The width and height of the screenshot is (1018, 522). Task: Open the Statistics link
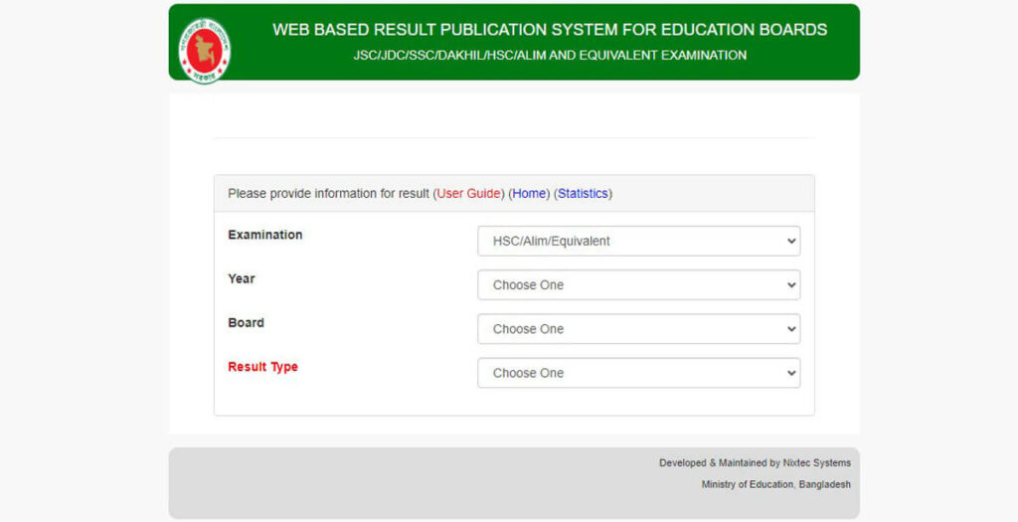583,194
